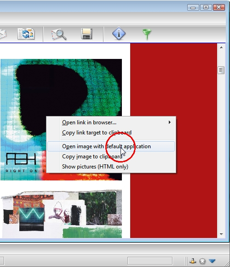230x267 pixels.
Task: Open the search mail magnifier icon
Action: tap(59, 34)
